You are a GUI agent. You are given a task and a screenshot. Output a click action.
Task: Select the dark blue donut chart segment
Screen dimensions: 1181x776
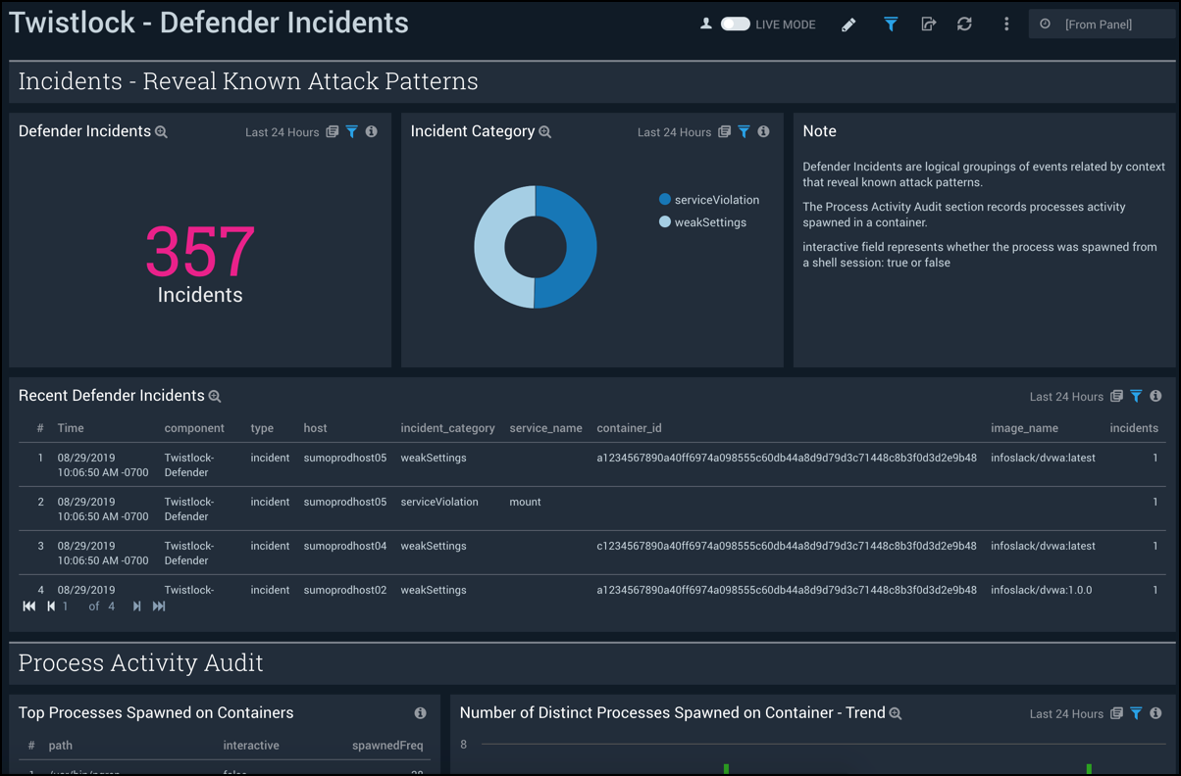tap(576, 247)
